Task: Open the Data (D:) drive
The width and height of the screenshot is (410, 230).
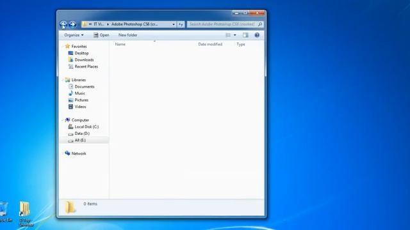Action: (82, 134)
